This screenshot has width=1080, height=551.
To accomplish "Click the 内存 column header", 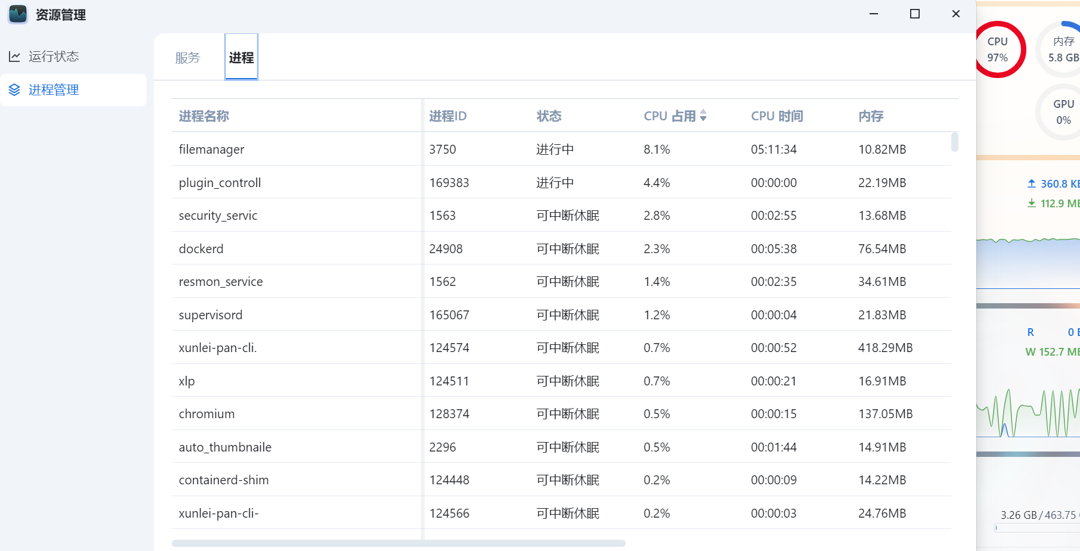I will point(871,116).
